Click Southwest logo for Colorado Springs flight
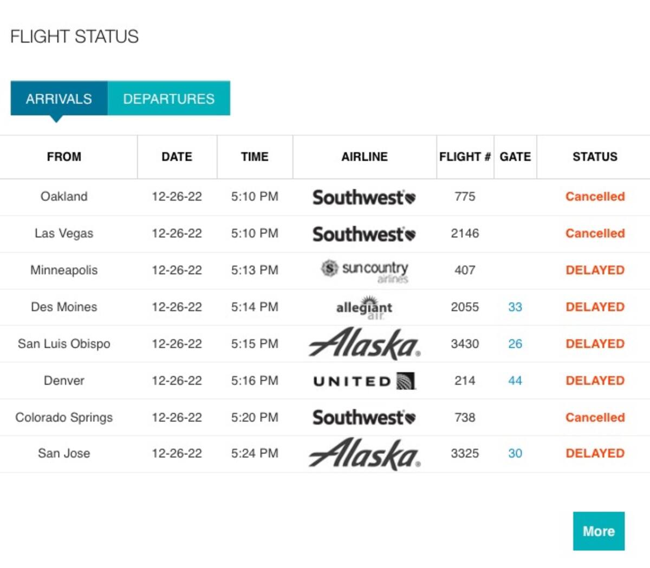Image resolution: width=650 pixels, height=568 pixels. [x=364, y=418]
